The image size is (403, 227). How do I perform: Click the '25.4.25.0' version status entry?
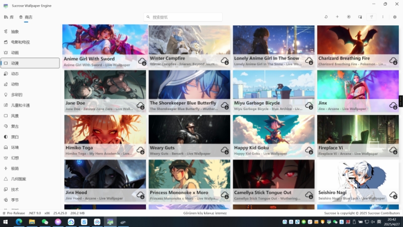[60, 213]
